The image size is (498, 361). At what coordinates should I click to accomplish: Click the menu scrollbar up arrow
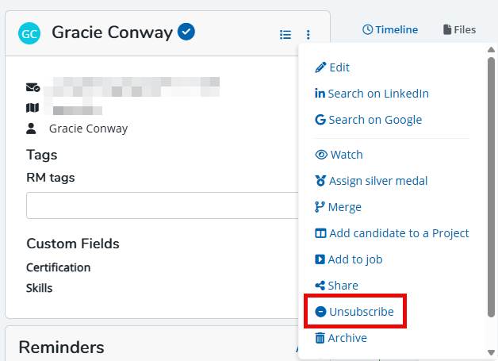pos(491,49)
